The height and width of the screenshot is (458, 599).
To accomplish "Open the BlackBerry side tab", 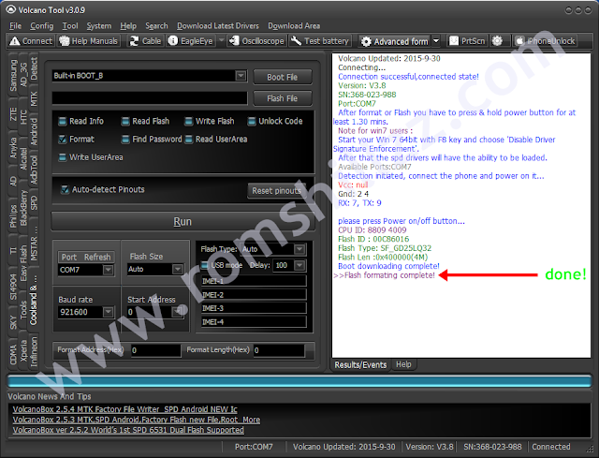I will point(23,207).
